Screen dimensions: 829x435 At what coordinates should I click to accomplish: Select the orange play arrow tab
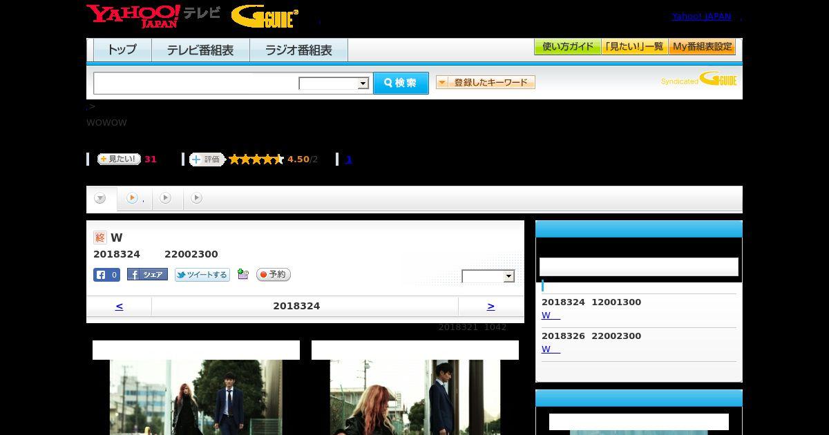135,198
